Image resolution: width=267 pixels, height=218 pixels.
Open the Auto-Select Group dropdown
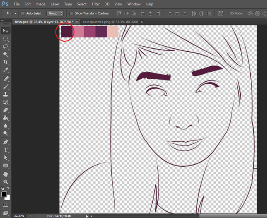55,13
